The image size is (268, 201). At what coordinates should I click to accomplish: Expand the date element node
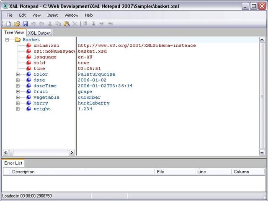click(x=18, y=80)
